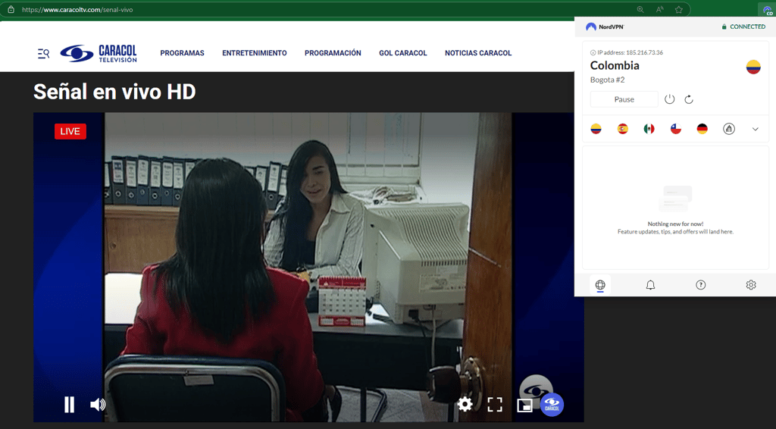Click the red LIVE indicator
The height and width of the screenshot is (429, 776).
pos(70,131)
